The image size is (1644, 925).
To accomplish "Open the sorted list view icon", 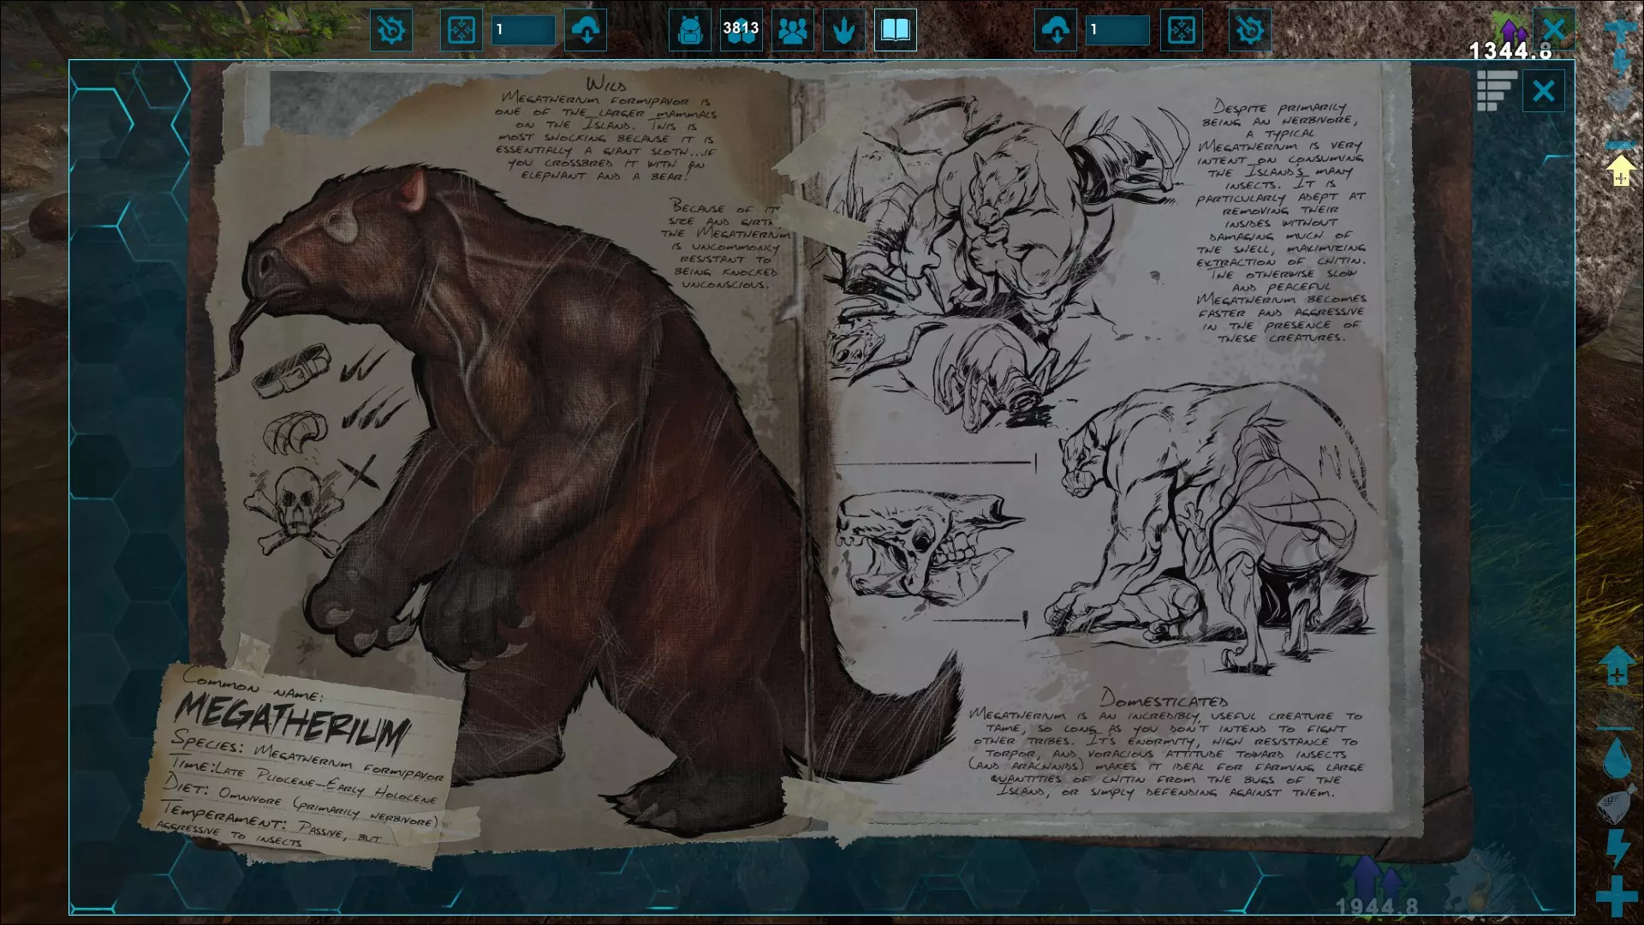I will [x=1496, y=91].
